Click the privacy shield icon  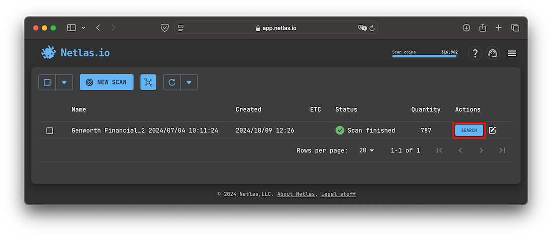(x=165, y=28)
